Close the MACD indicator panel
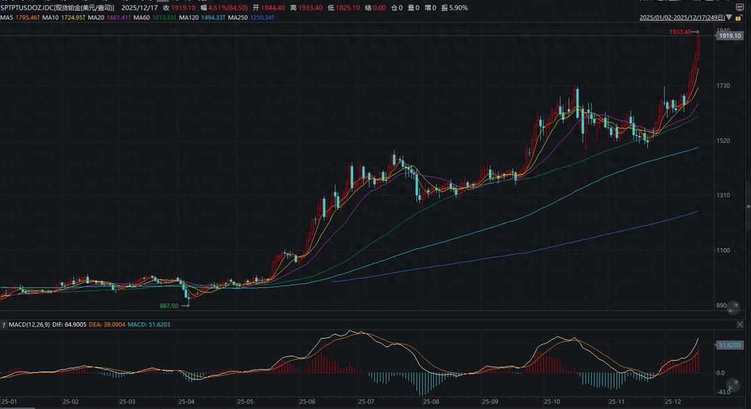 [739, 324]
